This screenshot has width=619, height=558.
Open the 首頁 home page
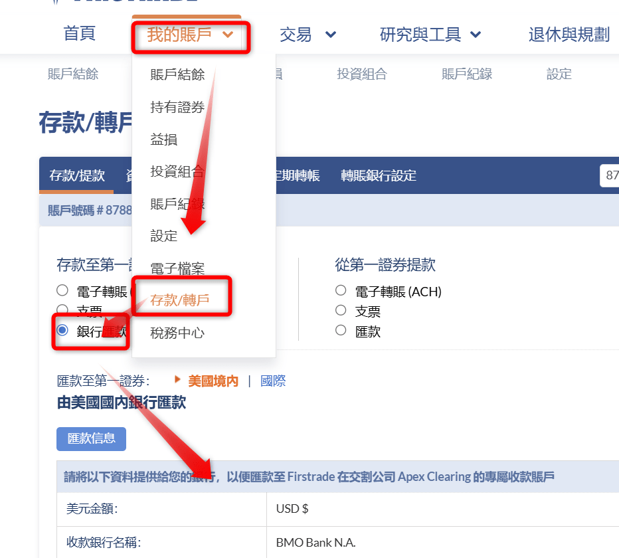(x=79, y=34)
